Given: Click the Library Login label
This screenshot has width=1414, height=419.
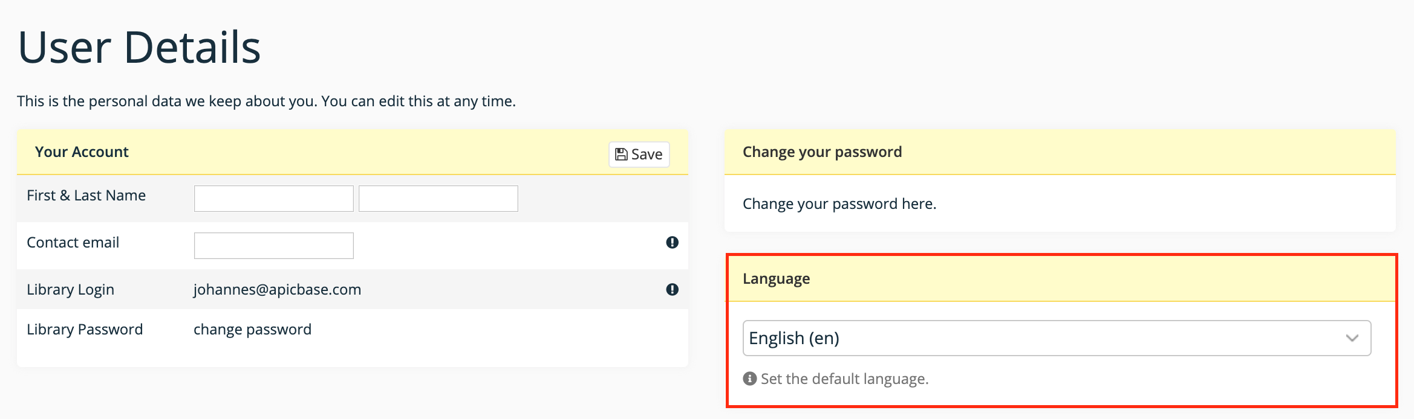Looking at the screenshot, I should click(x=70, y=290).
